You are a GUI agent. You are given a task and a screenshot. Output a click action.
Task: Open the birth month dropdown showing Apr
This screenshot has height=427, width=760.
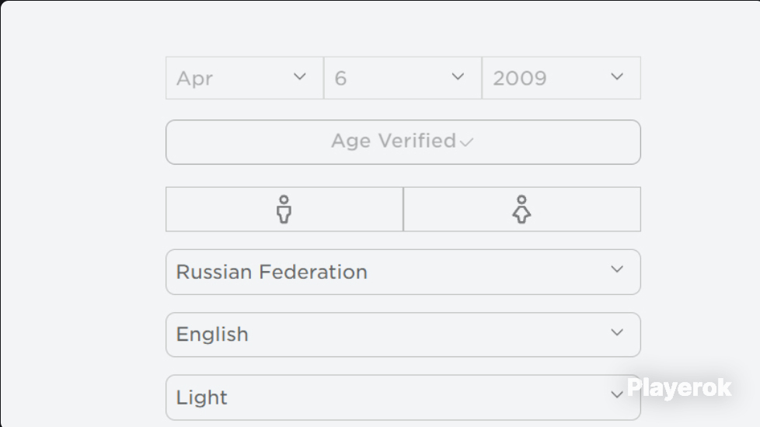pyautogui.click(x=245, y=78)
